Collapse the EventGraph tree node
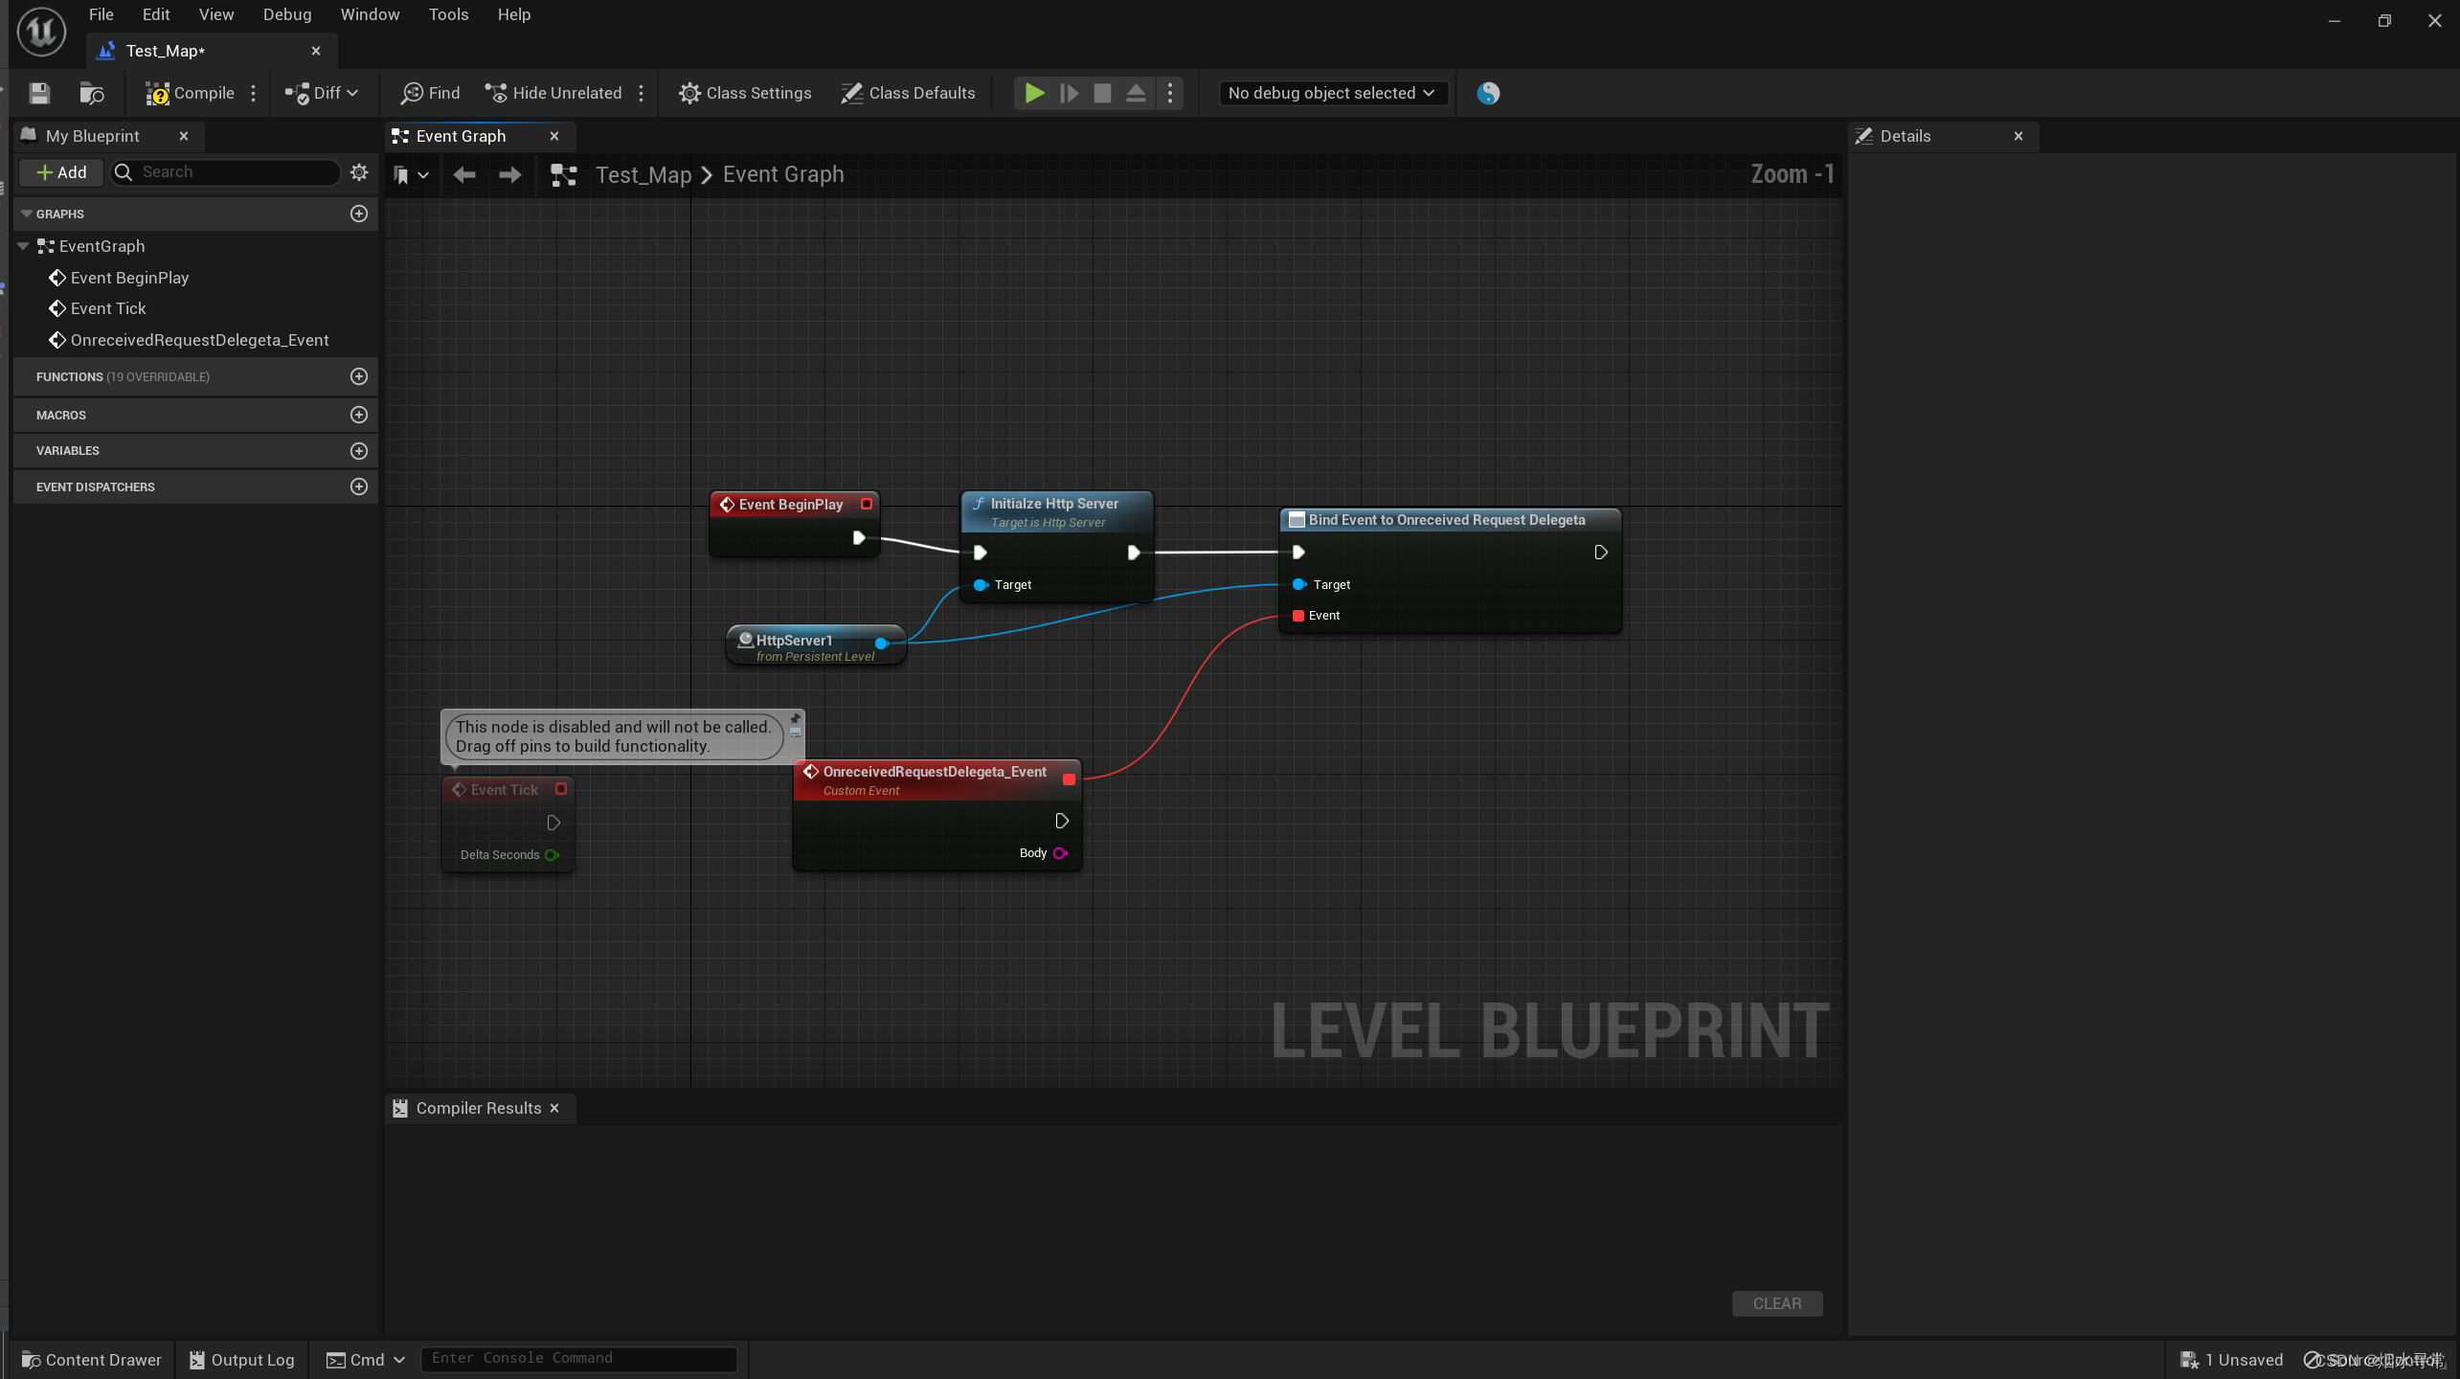The width and height of the screenshot is (2460, 1379). [23, 246]
